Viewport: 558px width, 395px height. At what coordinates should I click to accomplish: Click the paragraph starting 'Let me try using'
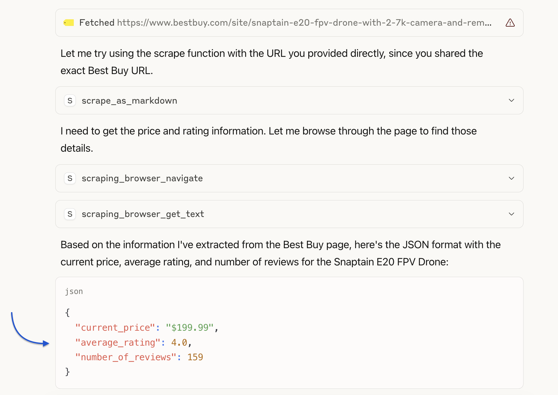272,62
